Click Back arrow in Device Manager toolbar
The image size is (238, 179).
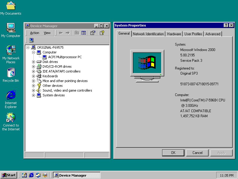(x=61, y=33)
